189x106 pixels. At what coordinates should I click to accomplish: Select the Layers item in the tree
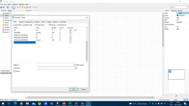click(x=6, y=32)
